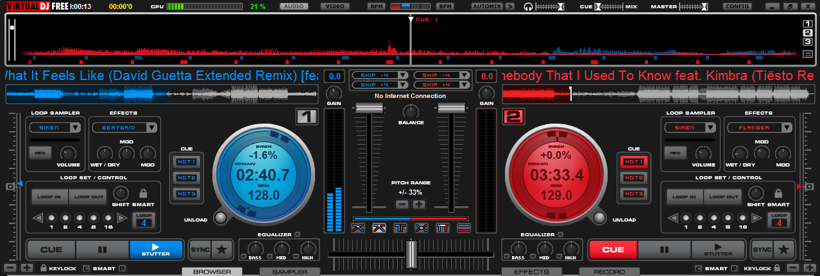Trigger HOT 2 cue on deck 1
The height and width of the screenshot is (276, 820).
pyautogui.click(x=186, y=177)
